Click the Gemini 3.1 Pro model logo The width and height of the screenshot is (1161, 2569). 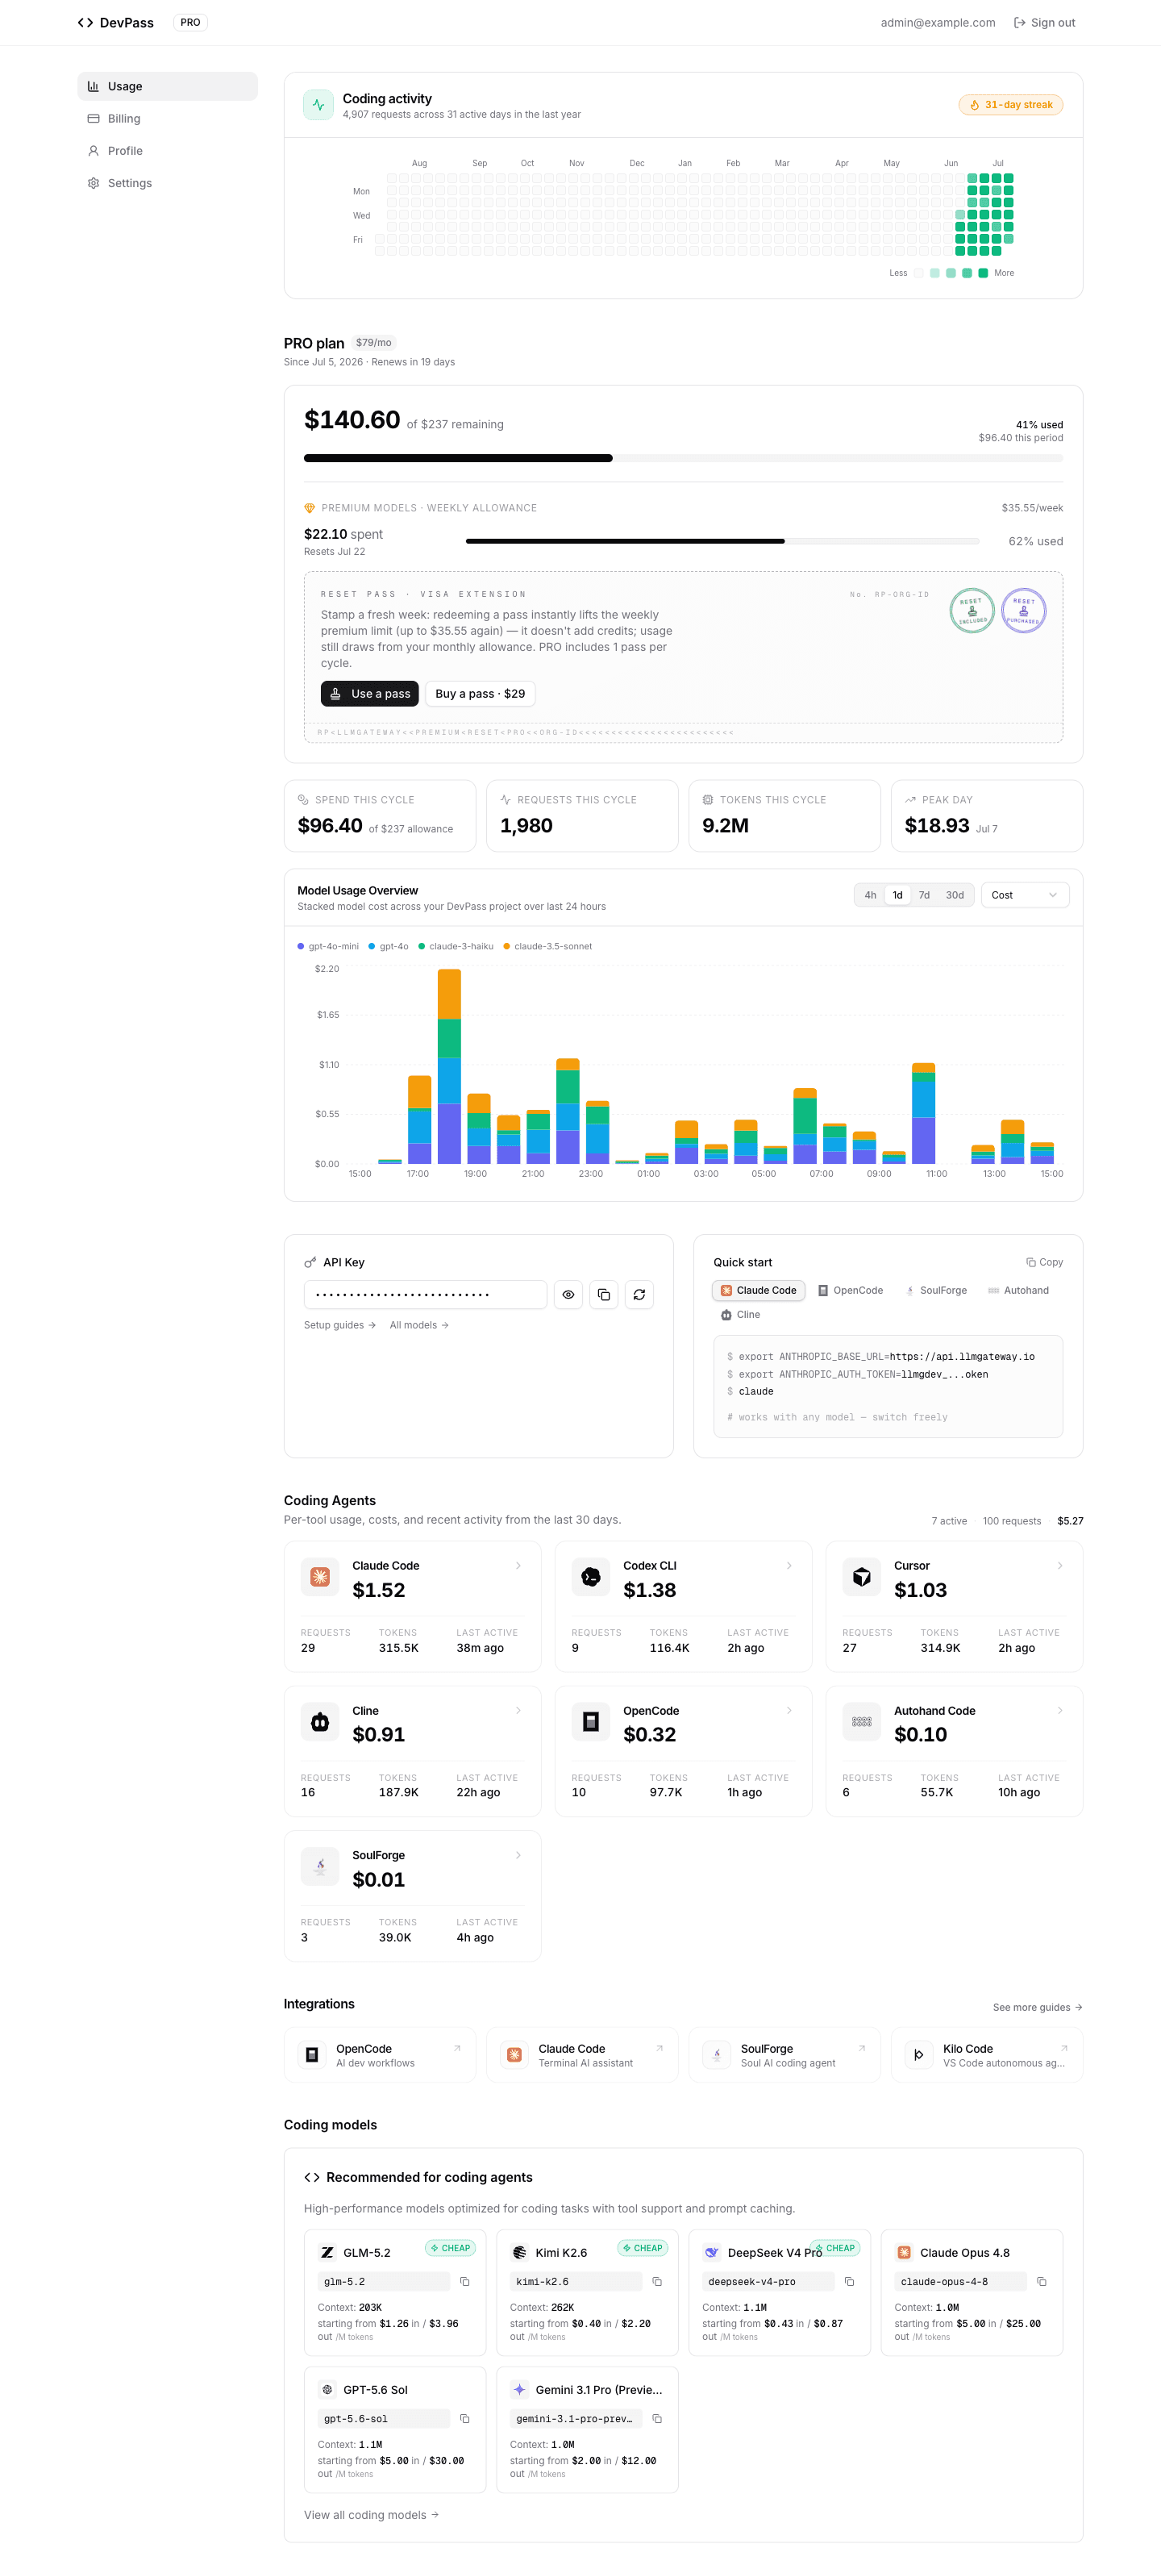pos(519,2389)
